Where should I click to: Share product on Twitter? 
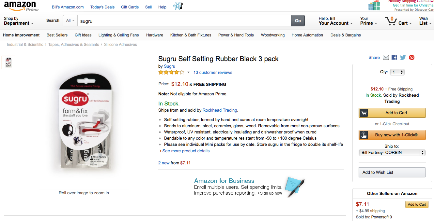403,58
